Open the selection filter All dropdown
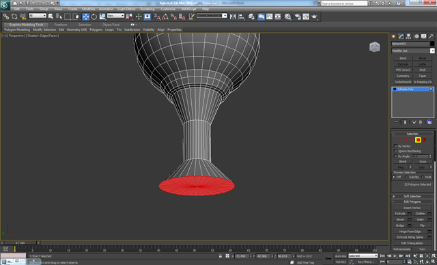Screen dimensions: 437x265 [x=38, y=16]
